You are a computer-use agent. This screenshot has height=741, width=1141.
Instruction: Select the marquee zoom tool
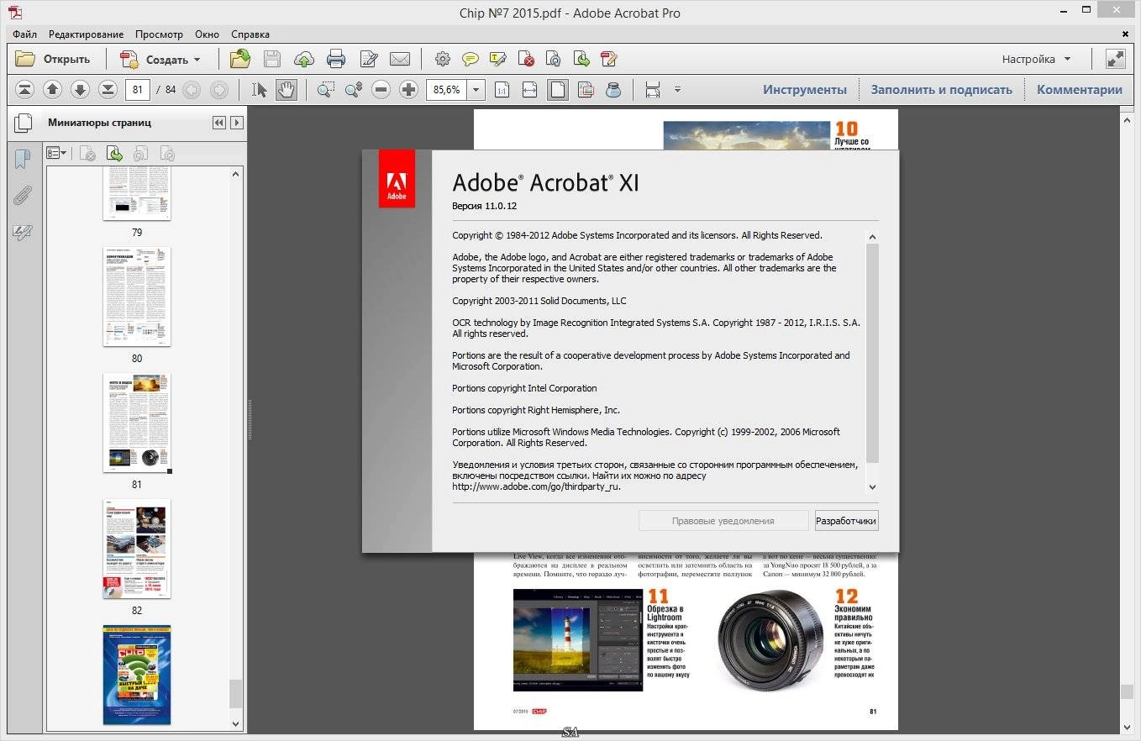click(x=326, y=90)
